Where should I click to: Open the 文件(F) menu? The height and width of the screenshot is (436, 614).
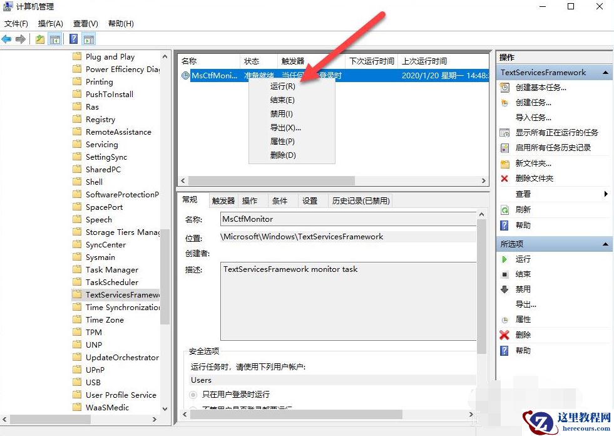pyautogui.click(x=16, y=24)
